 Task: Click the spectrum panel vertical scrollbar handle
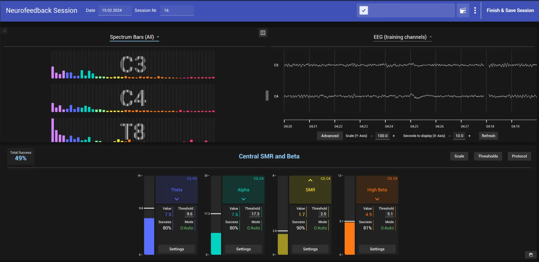(x=267, y=96)
